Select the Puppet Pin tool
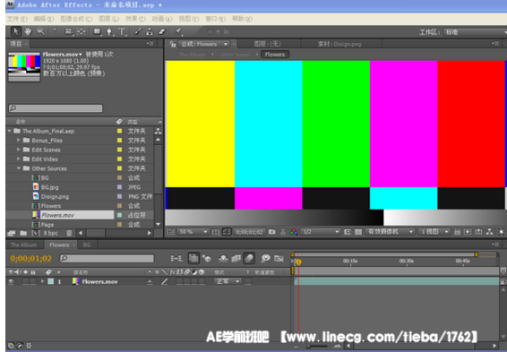The image size is (507, 352). (x=178, y=31)
